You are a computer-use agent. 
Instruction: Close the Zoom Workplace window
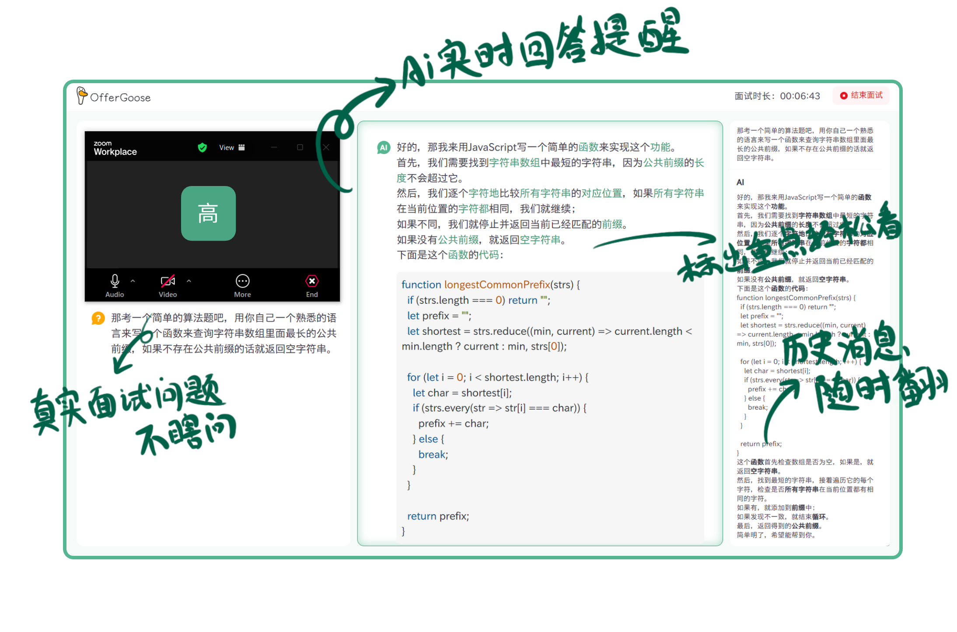[326, 147]
